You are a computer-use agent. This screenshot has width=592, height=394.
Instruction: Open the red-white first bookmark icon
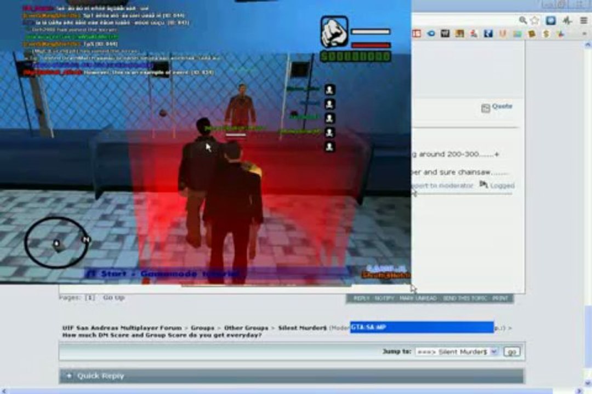[x=417, y=33]
